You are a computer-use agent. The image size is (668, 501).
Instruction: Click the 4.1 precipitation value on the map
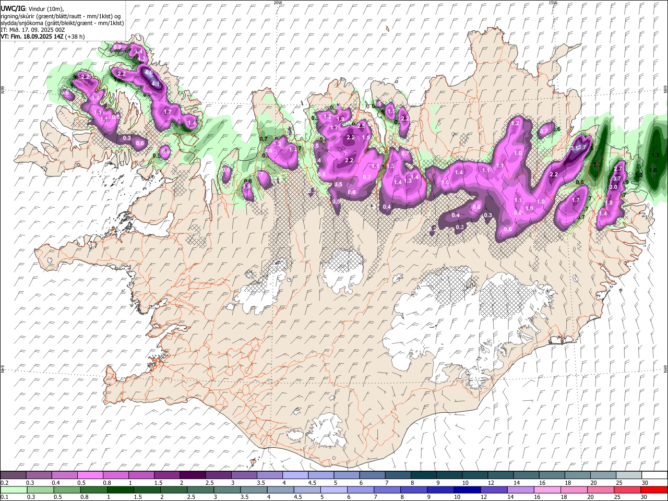[x=156, y=83]
